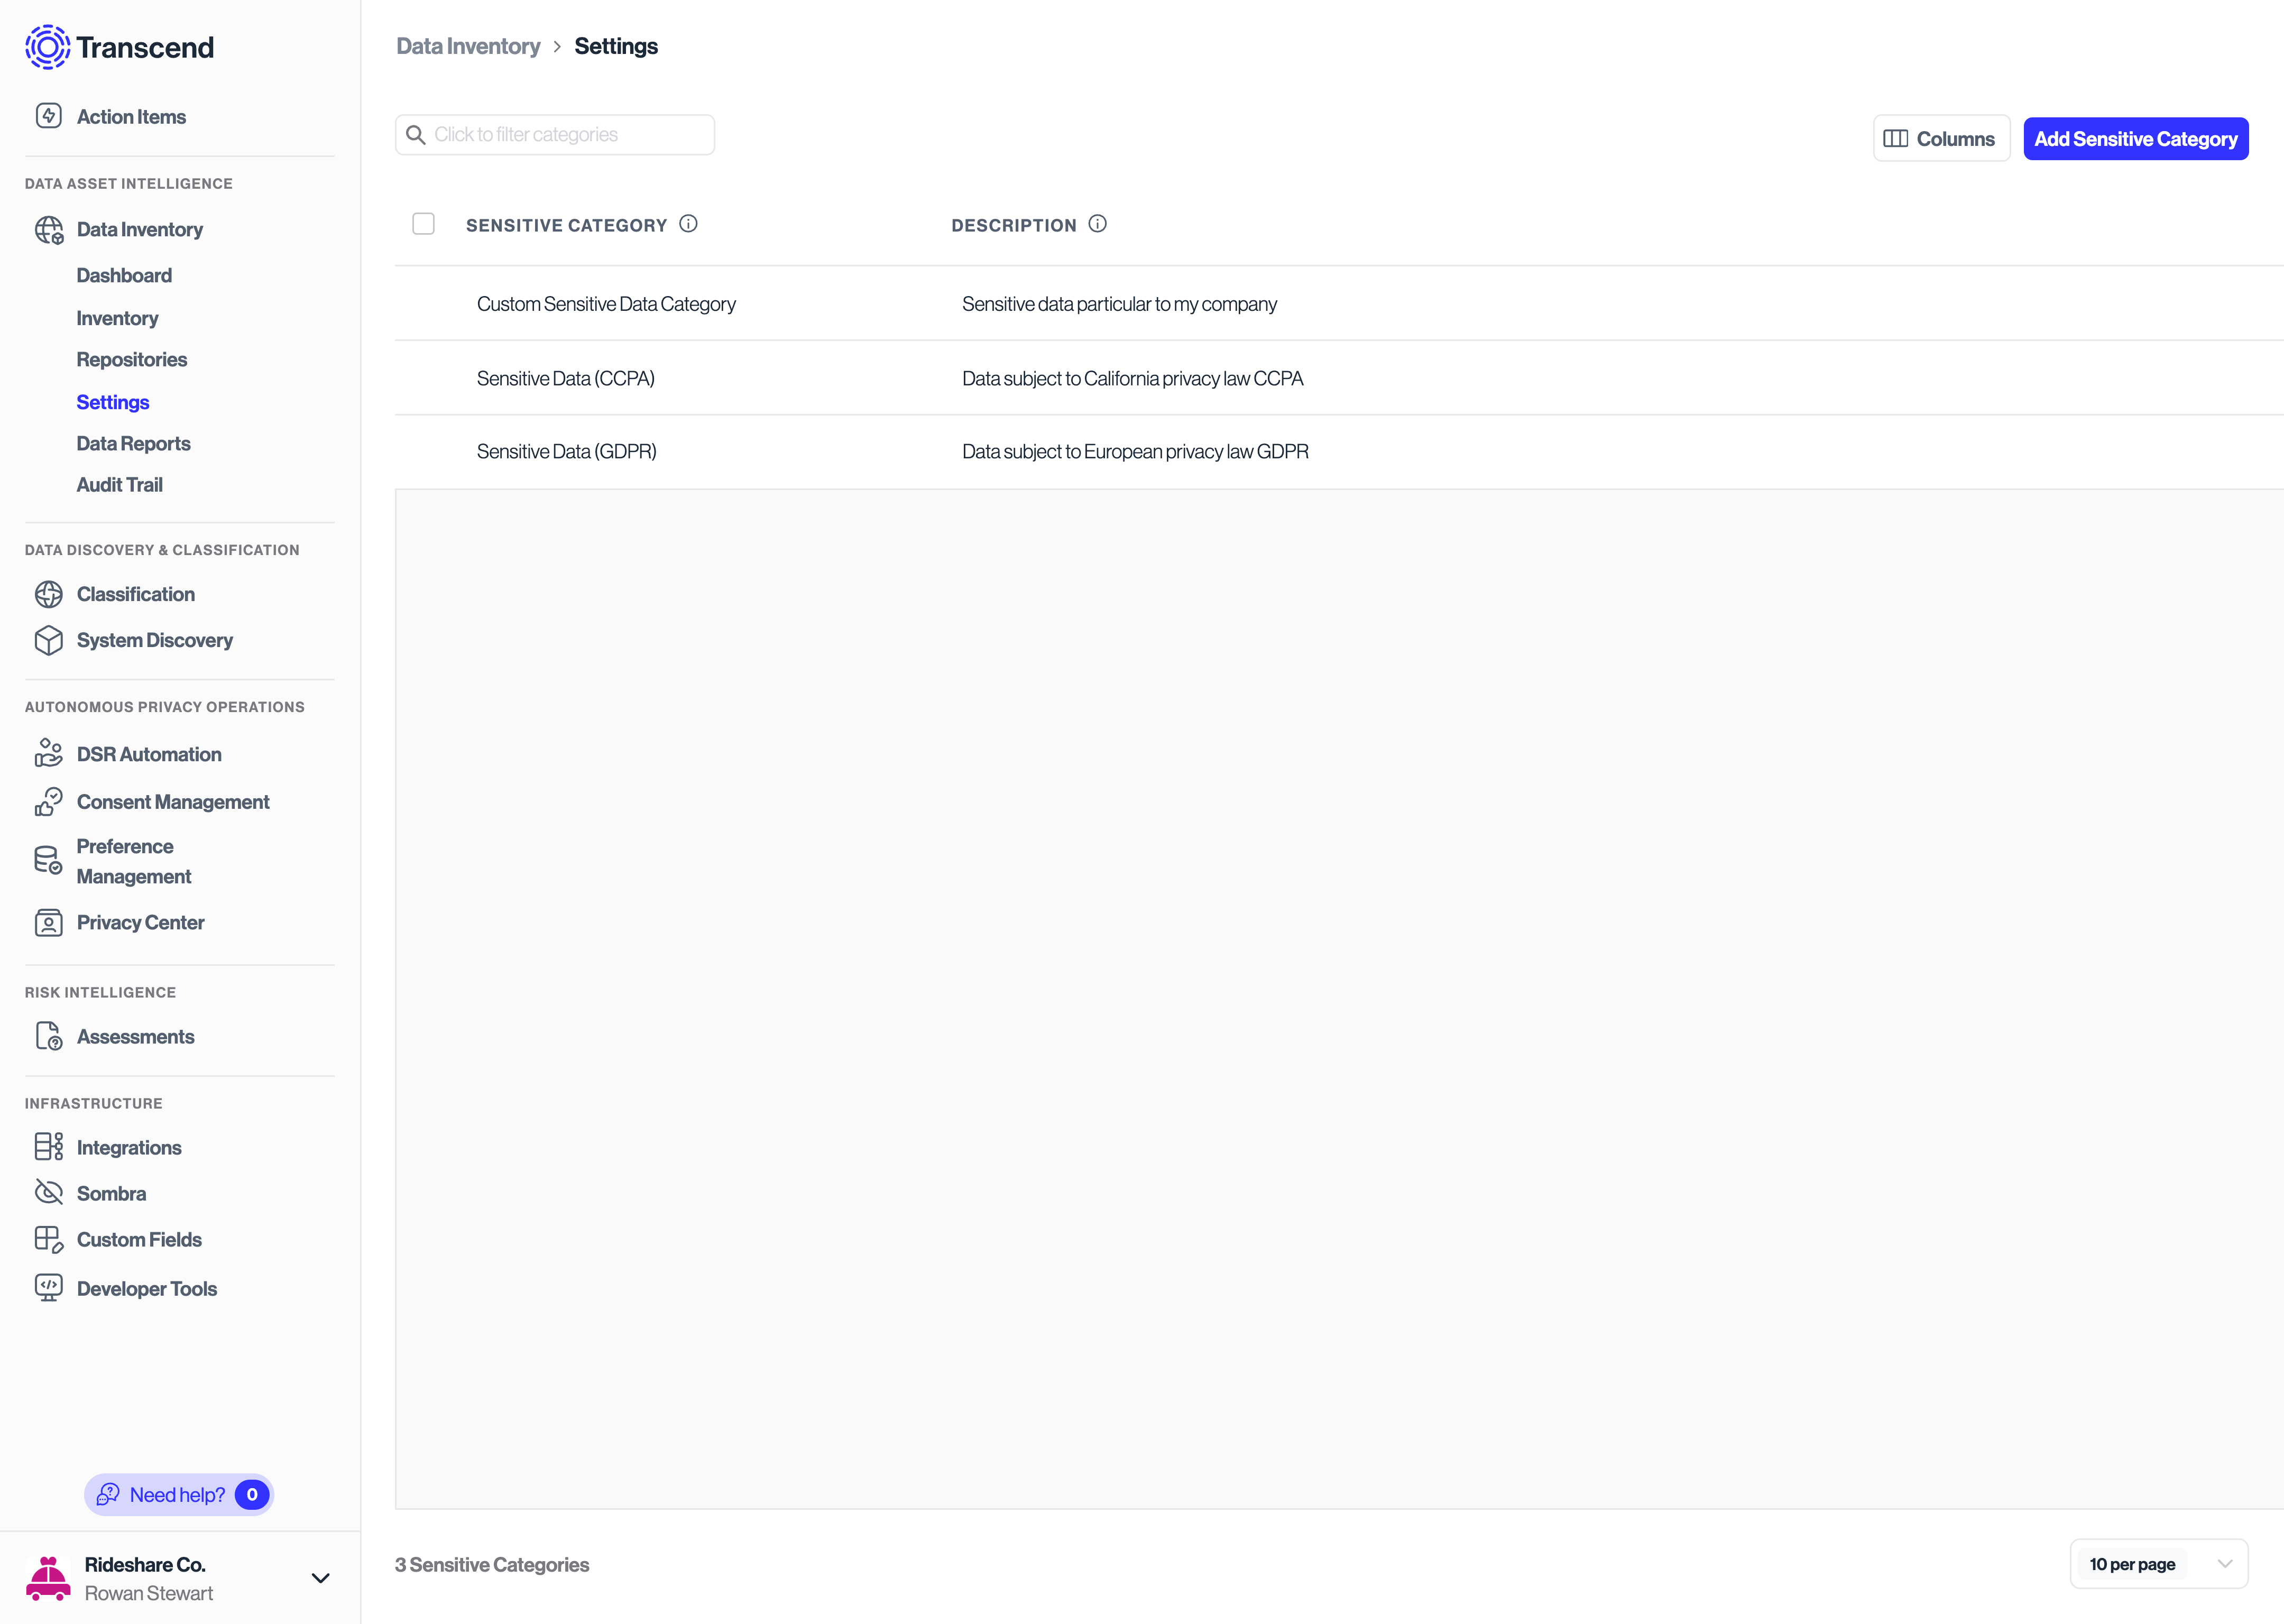2284x1624 pixels.
Task: Click the Add Sensitive Category button
Action: [2135, 138]
